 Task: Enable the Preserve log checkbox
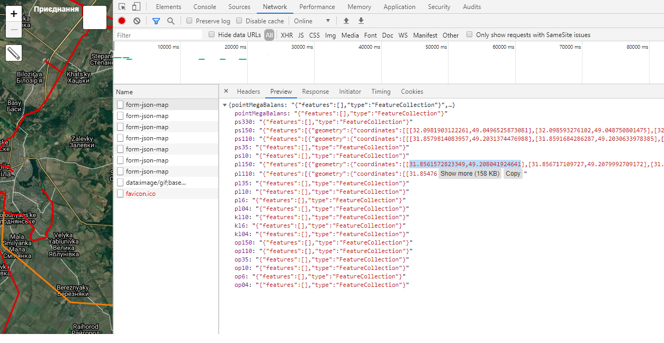coord(189,20)
